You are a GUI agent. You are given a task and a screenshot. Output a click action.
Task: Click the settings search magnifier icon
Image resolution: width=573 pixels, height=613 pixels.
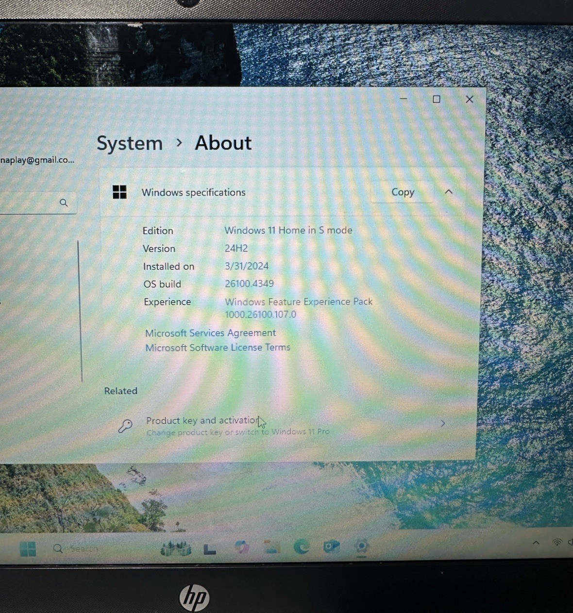pos(64,203)
